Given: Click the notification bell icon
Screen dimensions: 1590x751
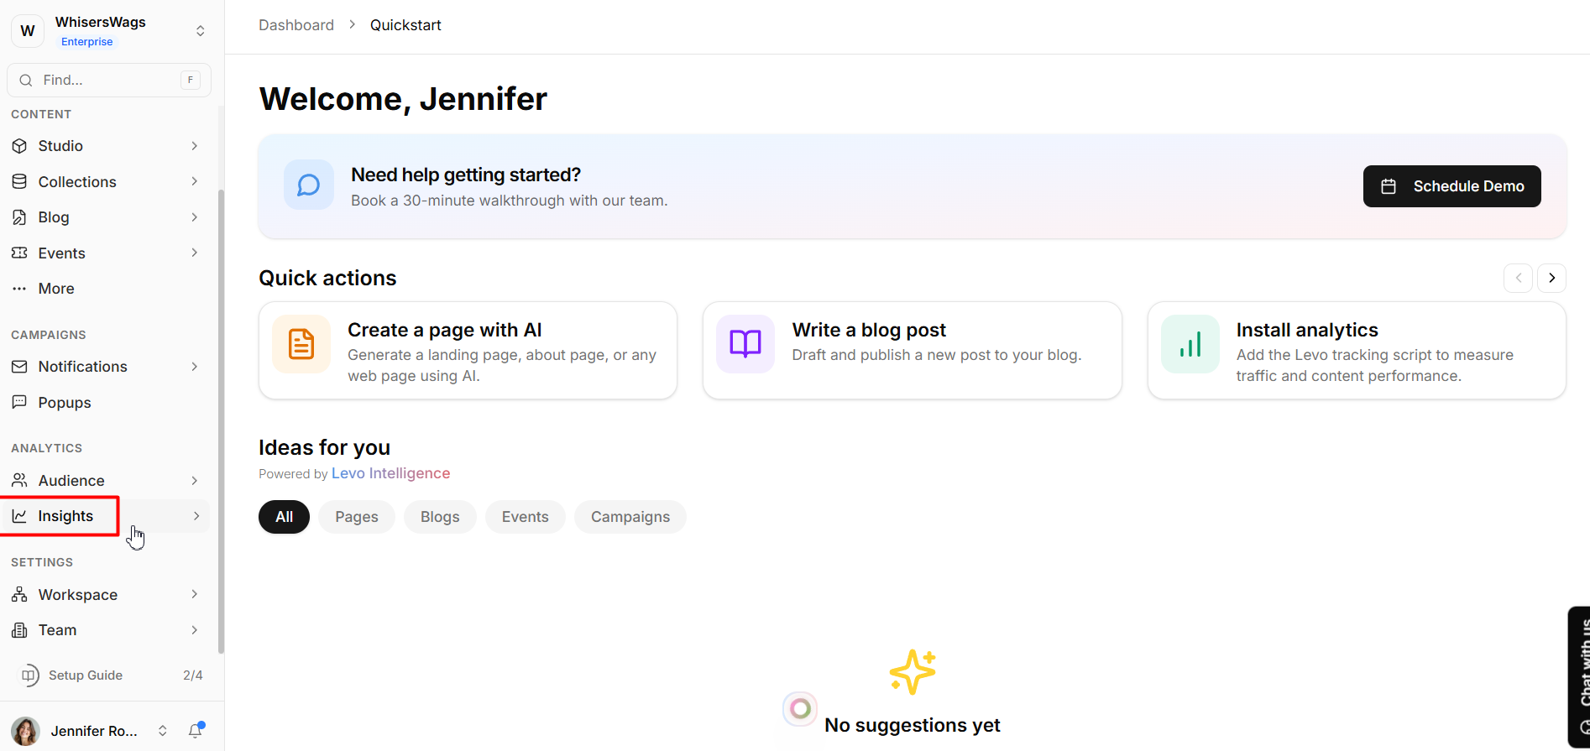Looking at the screenshot, I should (x=196, y=731).
